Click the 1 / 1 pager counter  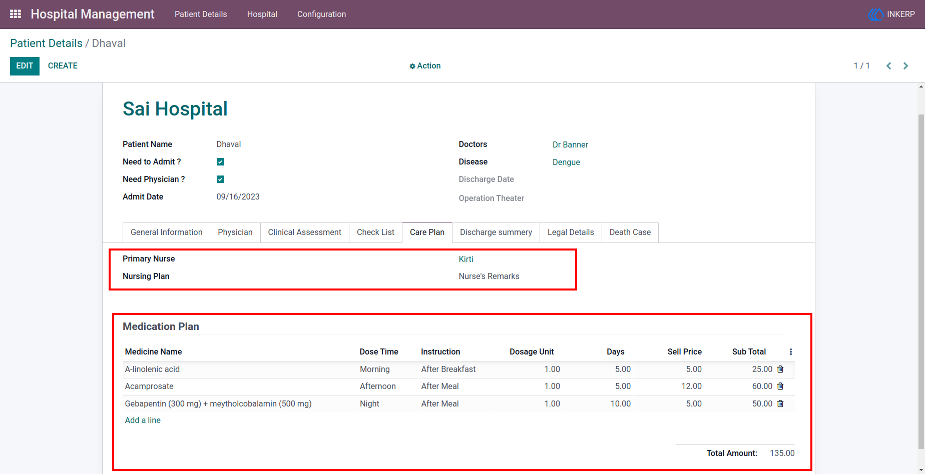coord(861,66)
